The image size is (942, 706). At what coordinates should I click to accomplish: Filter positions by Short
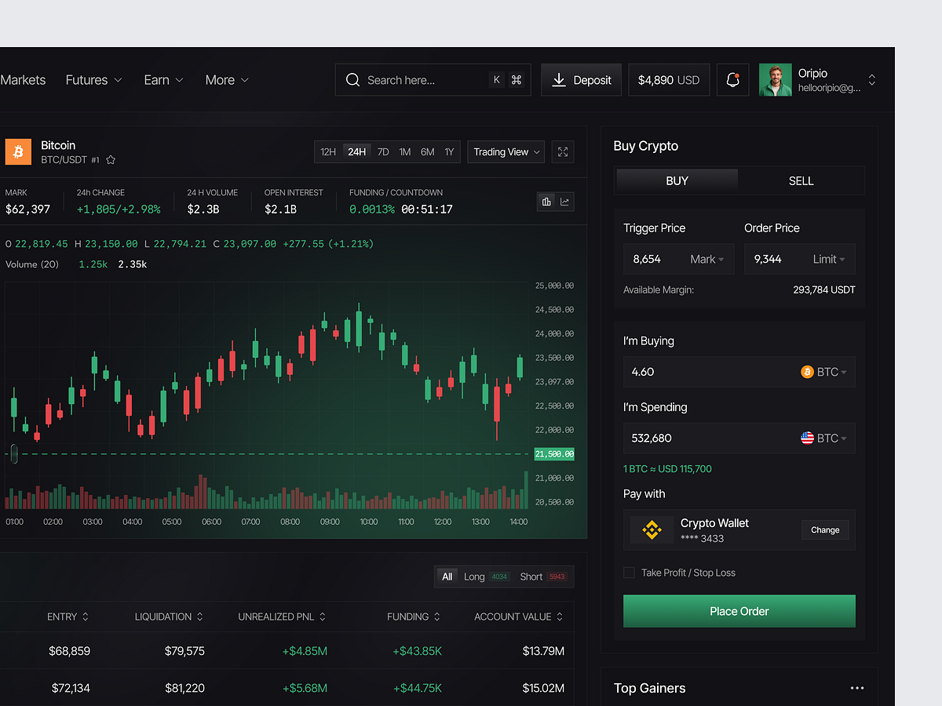coord(543,577)
